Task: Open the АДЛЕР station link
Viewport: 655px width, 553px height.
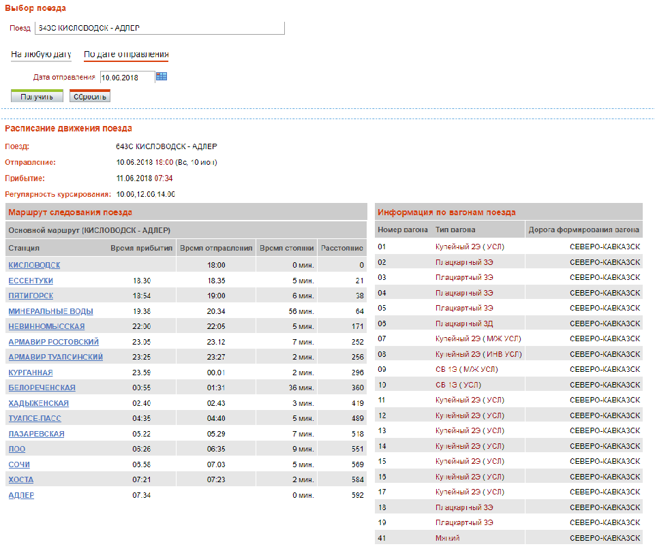Action: pos(21,495)
